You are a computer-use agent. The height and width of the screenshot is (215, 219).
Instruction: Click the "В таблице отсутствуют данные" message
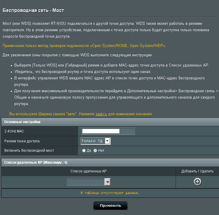point(110,193)
